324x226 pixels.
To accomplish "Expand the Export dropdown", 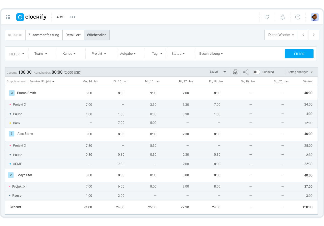I will [218, 72].
